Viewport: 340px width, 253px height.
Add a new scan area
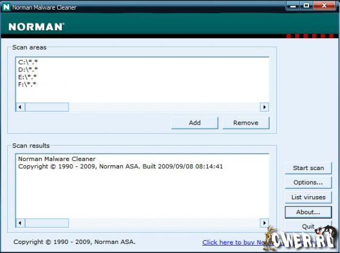click(194, 123)
